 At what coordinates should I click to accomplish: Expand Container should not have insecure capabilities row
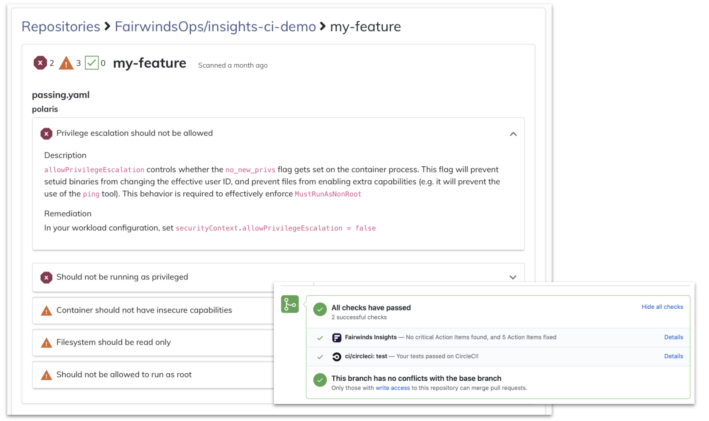tap(144, 310)
